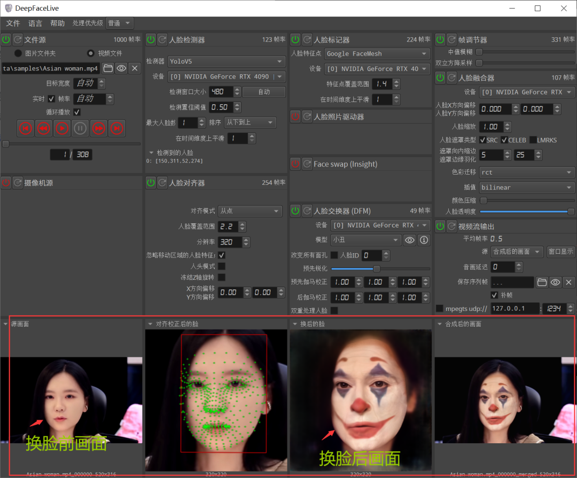577x478 pixels.
Task: Open 模型 dropdown showing 小丑
Action: pyautogui.click(x=366, y=240)
